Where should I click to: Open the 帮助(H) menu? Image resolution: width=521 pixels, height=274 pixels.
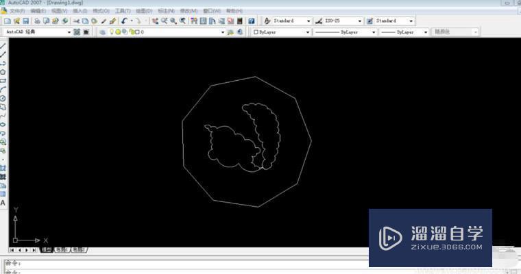click(x=234, y=11)
